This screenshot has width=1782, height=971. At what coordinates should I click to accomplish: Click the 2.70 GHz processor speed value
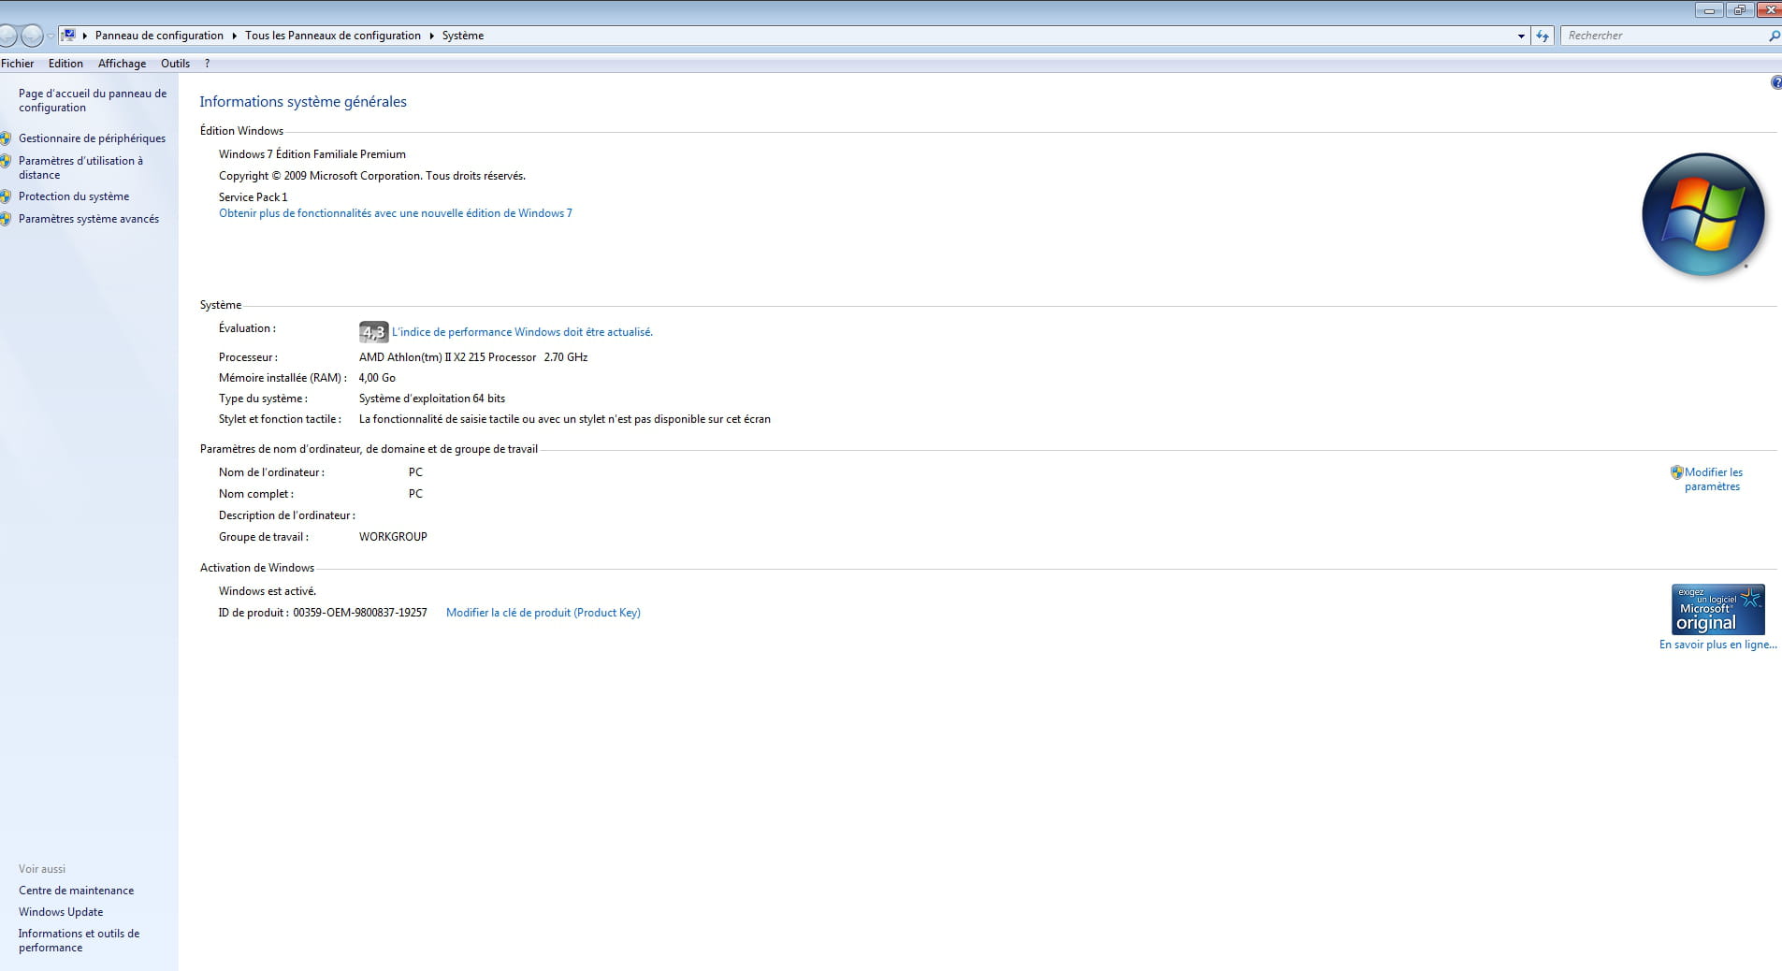pos(566,357)
